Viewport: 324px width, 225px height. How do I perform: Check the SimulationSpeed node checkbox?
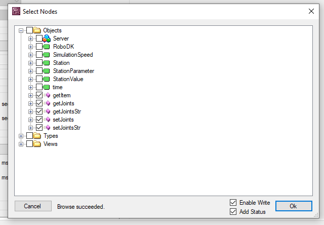point(39,55)
